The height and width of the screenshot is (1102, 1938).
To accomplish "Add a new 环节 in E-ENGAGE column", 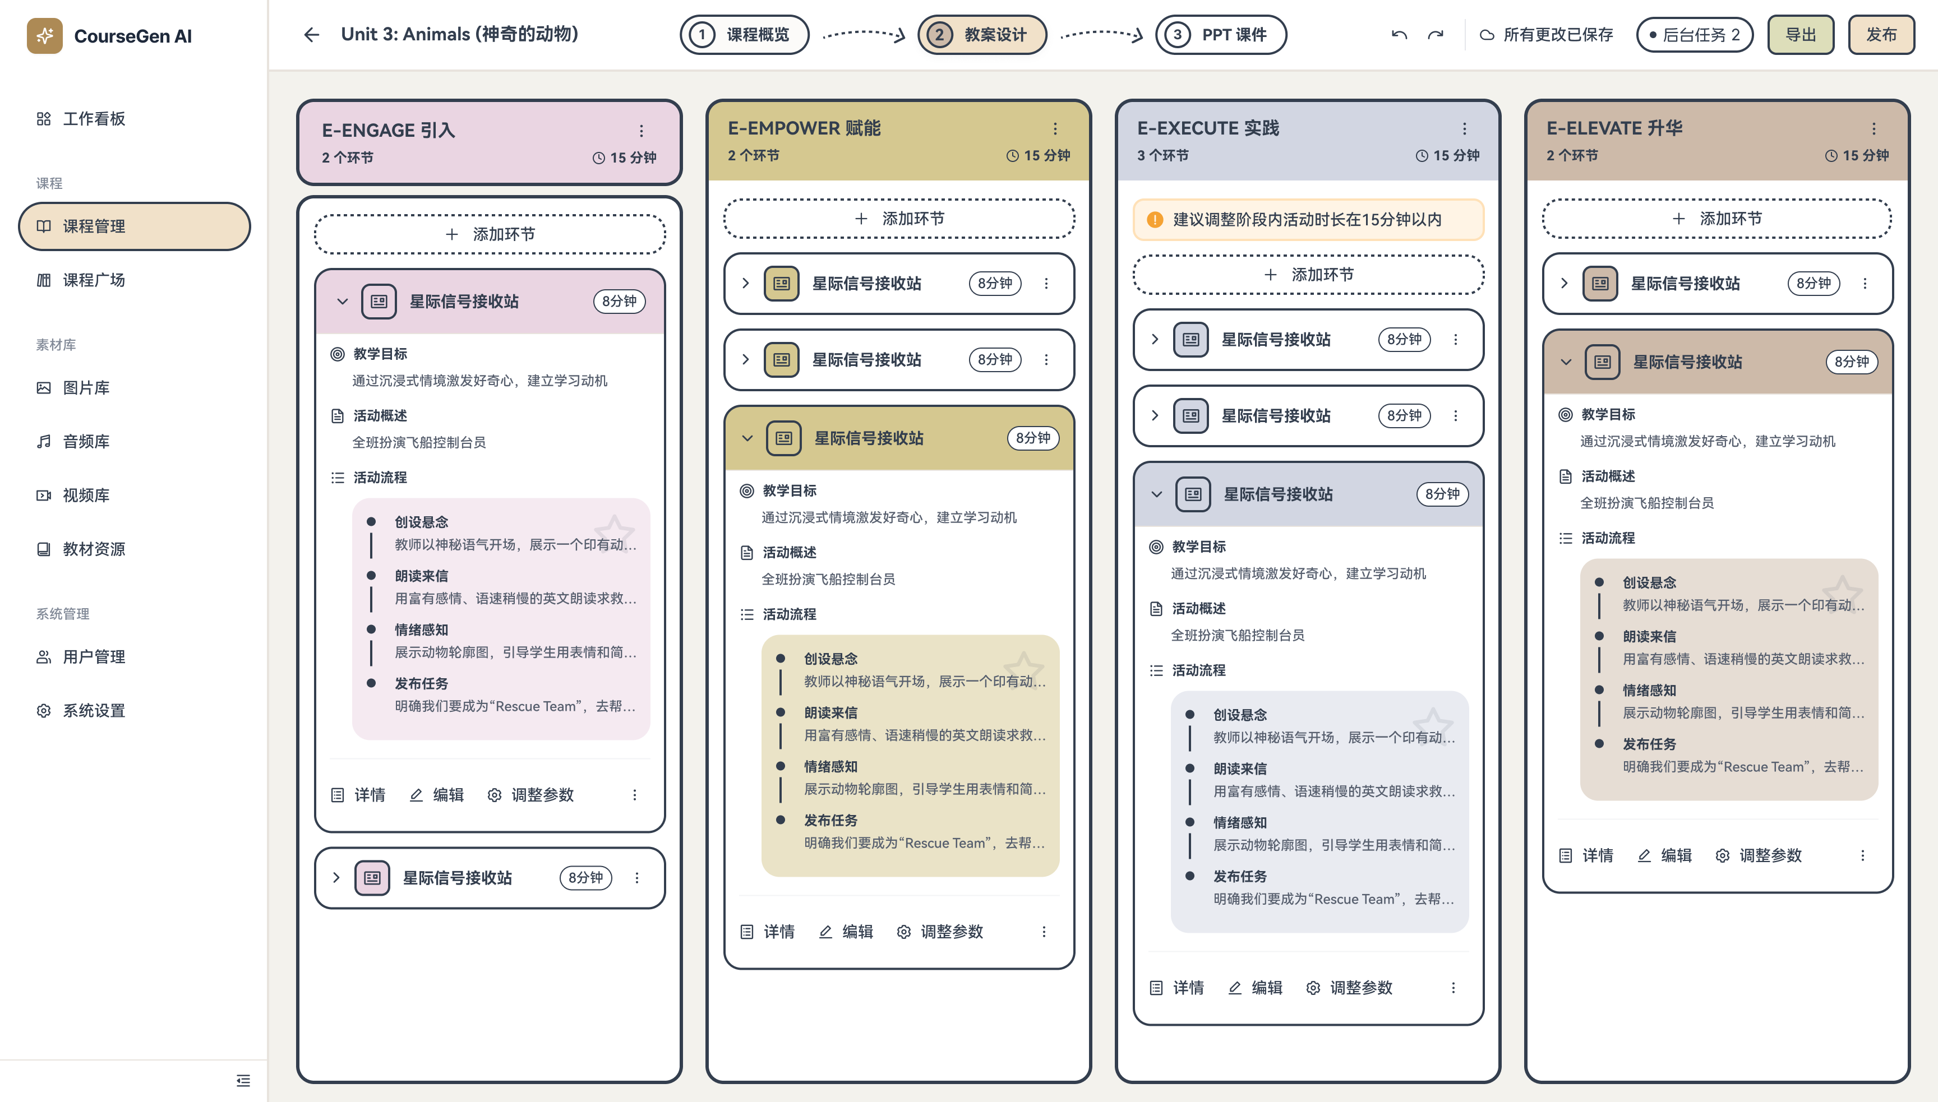I will point(490,235).
